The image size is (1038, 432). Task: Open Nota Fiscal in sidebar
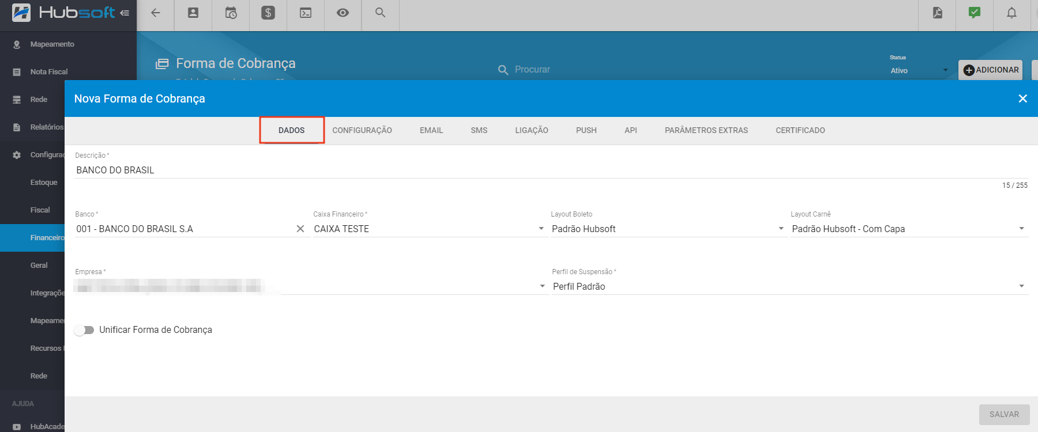49,72
